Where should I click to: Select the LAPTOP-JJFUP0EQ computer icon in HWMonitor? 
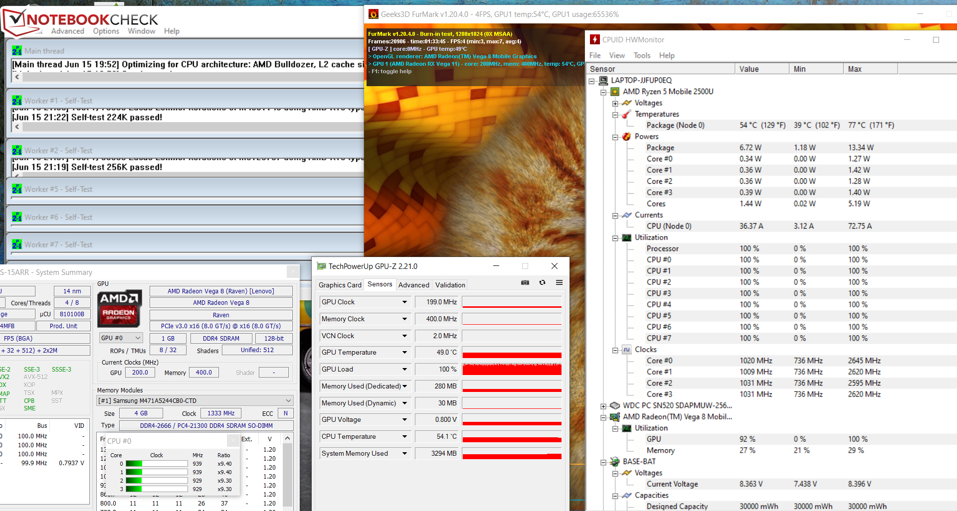click(603, 80)
